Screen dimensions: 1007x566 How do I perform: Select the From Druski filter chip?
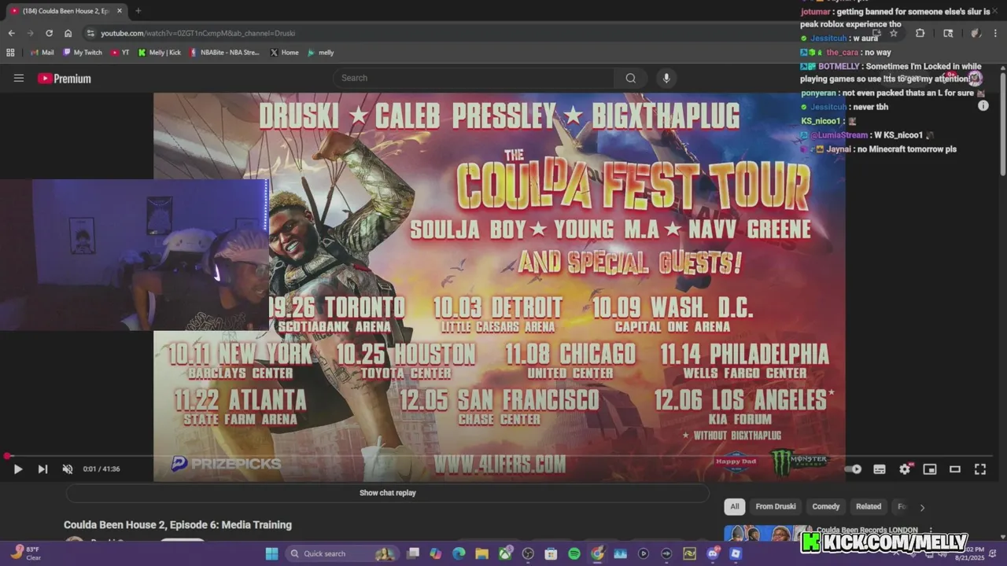pos(776,506)
